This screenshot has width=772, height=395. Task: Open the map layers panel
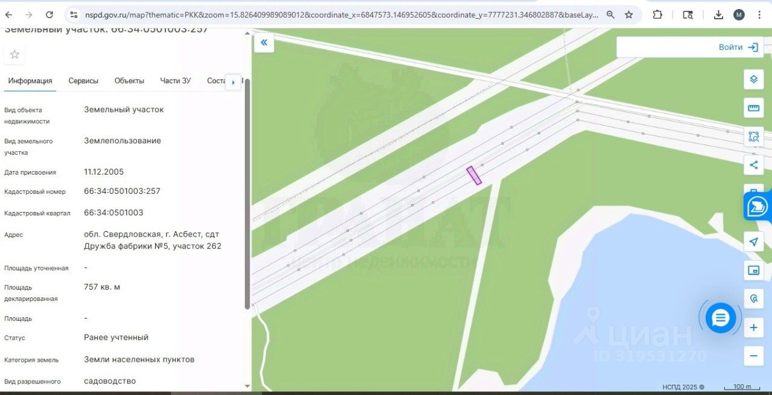click(753, 79)
